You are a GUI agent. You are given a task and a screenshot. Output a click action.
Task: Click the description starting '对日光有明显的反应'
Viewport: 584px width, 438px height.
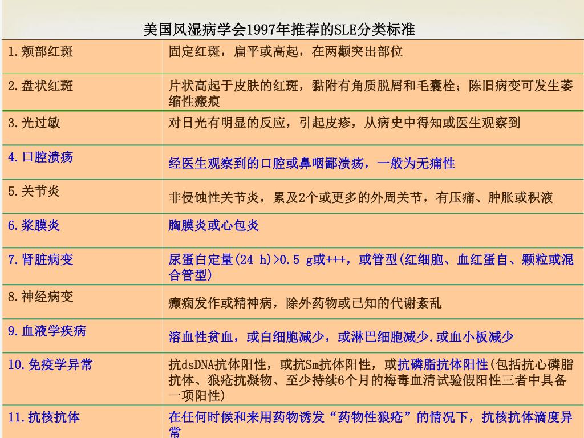344,123
